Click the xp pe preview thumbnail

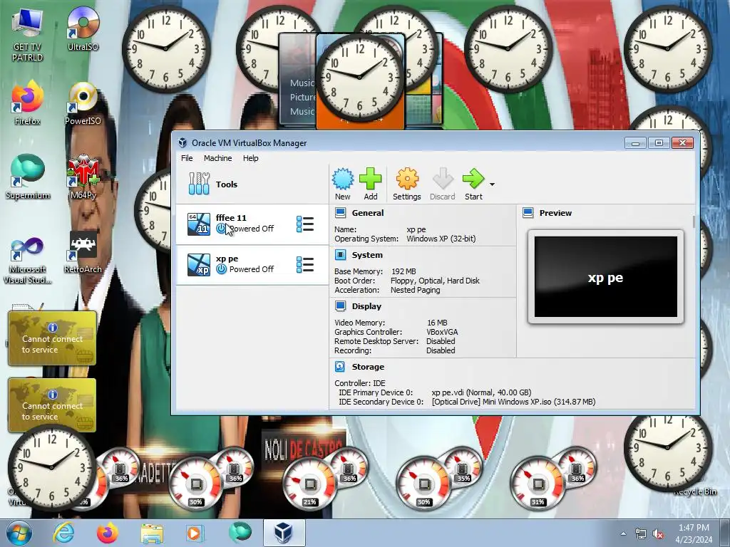pyautogui.click(x=606, y=277)
